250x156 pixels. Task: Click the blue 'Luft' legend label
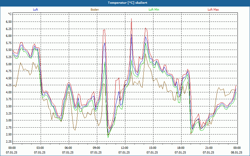tap(35, 10)
